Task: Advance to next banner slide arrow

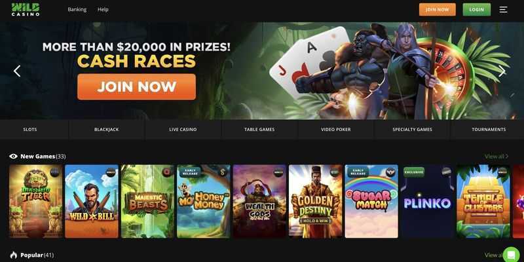Action: click(502, 71)
